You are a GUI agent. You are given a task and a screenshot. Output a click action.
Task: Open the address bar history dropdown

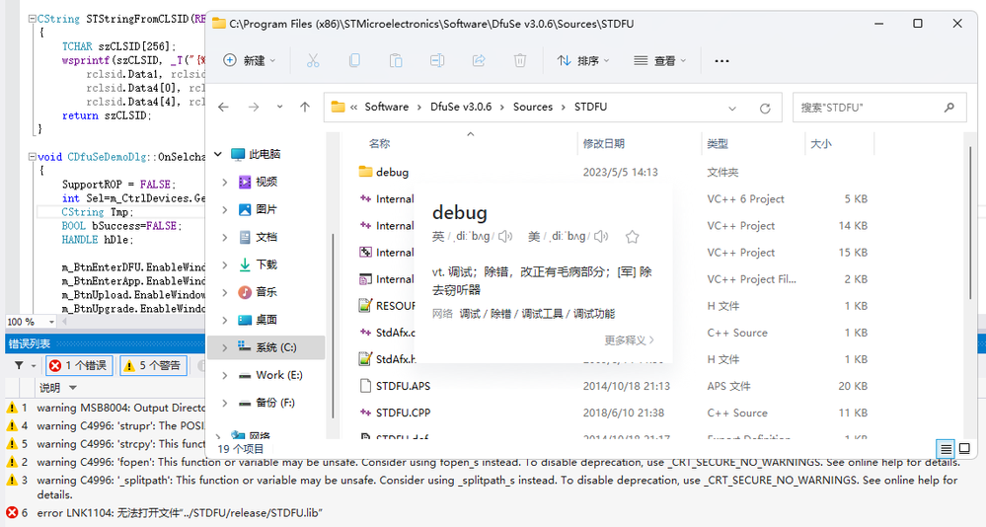coord(732,109)
